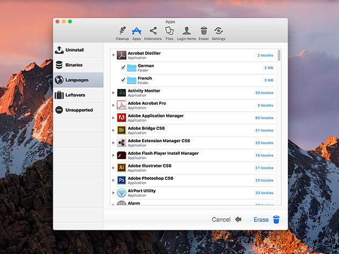Click the Leftovers suitcase icon
This screenshot has width=339, height=254.
(x=59, y=95)
